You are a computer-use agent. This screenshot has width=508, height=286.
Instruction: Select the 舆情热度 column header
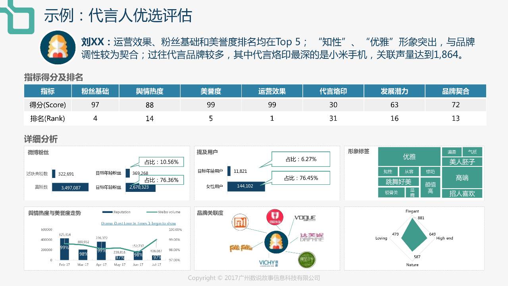[x=150, y=91]
